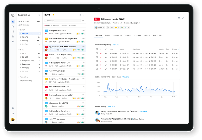Collapse the Teams section
The height and width of the screenshot is (140, 202).
[x=21, y=50]
